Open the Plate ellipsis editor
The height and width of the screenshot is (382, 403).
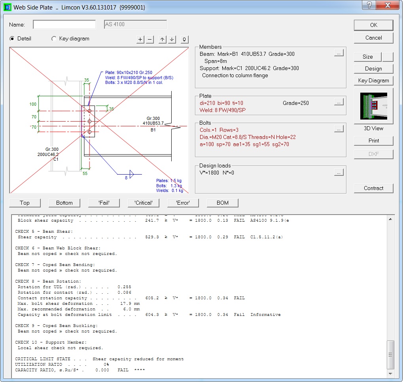click(339, 102)
